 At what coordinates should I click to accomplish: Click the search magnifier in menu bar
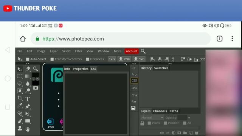pos(143,51)
